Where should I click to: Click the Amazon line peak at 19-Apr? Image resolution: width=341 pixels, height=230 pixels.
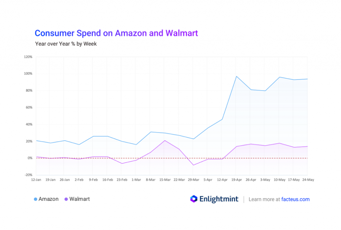tap(236, 76)
